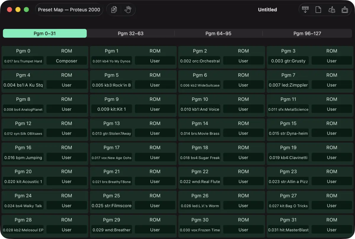Open the Composer bank dropdown for Pgm 0

[x=67, y=61]
